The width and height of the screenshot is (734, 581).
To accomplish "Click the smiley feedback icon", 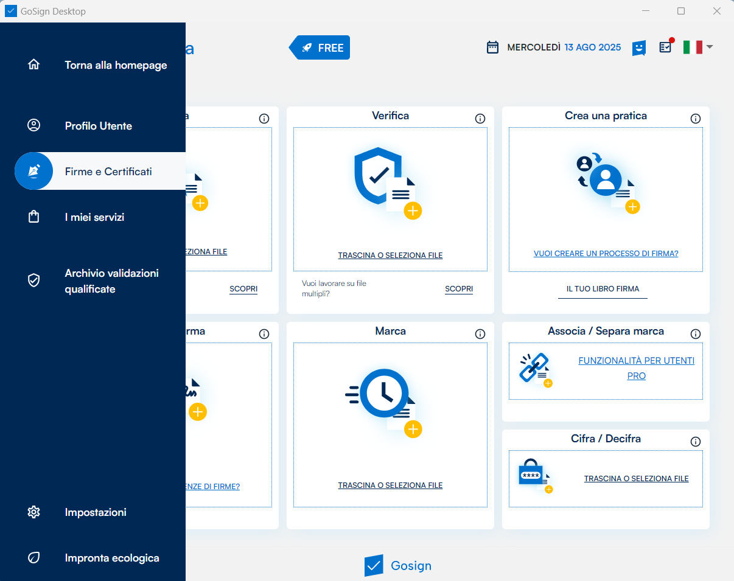I will [x=638, y=47].
